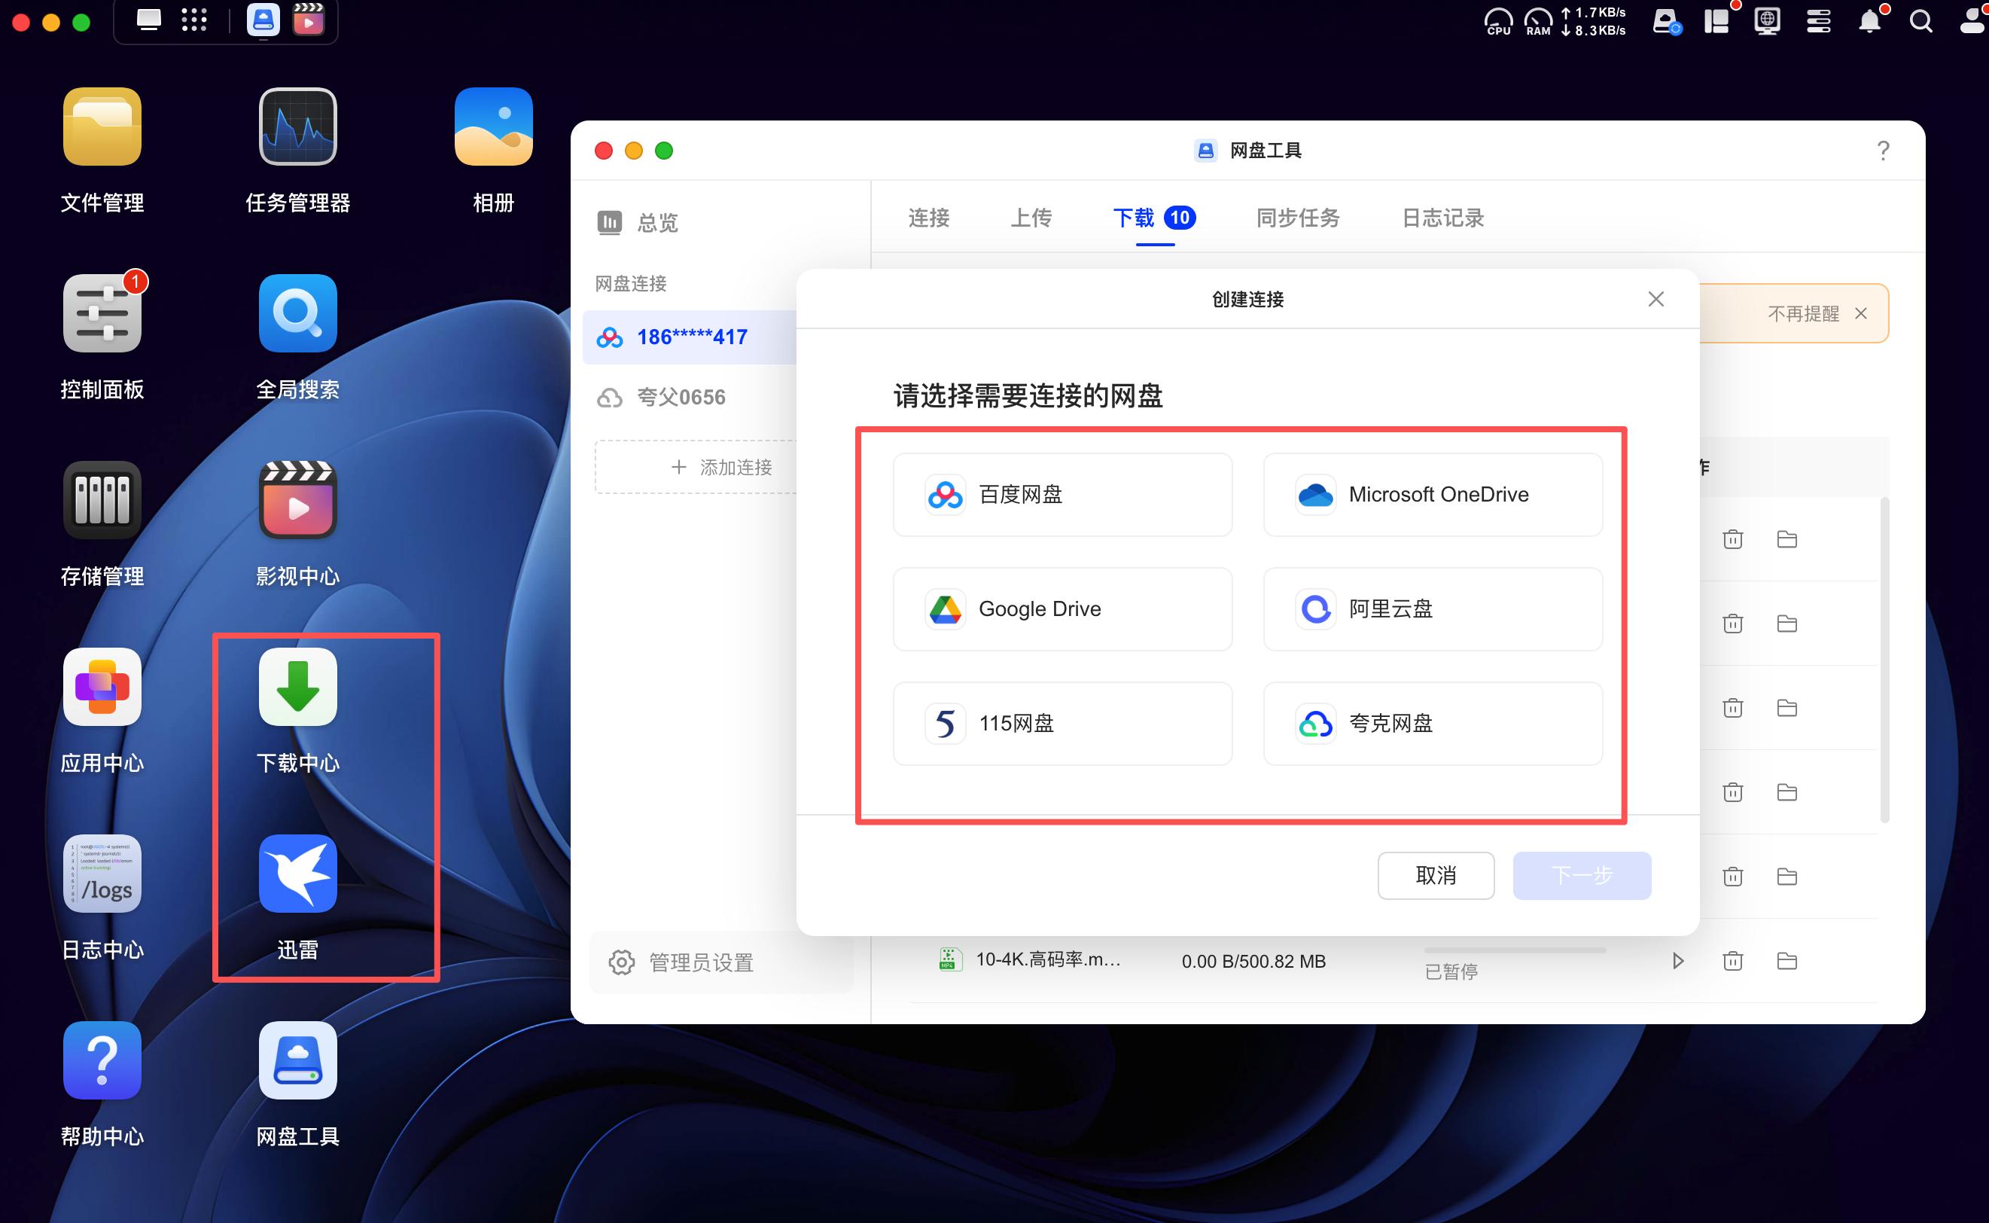Select the 百度网盘 option

1062,494
